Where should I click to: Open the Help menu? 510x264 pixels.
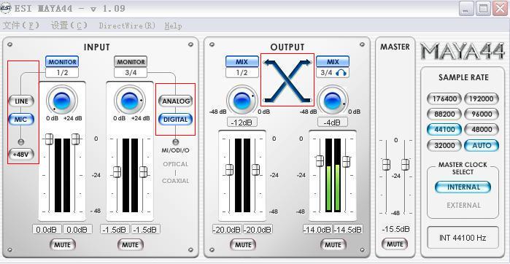pos(173,26)
